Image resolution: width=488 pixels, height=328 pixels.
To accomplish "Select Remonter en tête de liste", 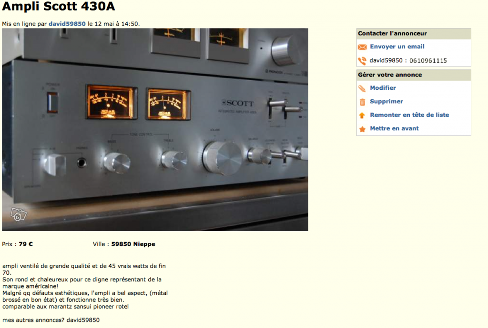I will tap(409, 115).
